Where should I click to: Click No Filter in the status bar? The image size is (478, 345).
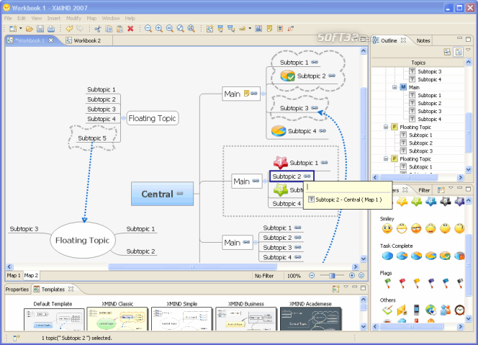point(264,276)
